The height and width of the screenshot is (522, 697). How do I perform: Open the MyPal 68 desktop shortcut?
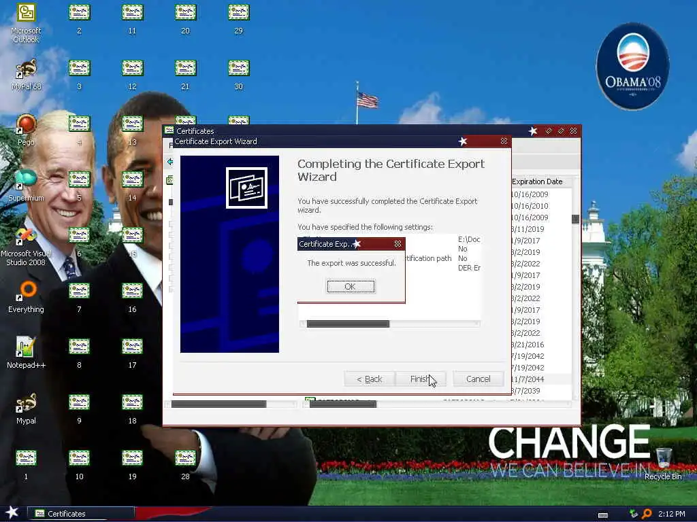click(x=26, y=75)
